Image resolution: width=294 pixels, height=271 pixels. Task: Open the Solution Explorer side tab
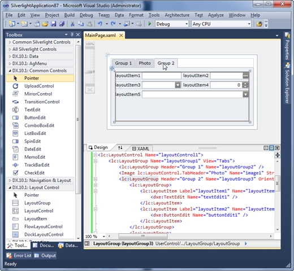pos(287,84)
